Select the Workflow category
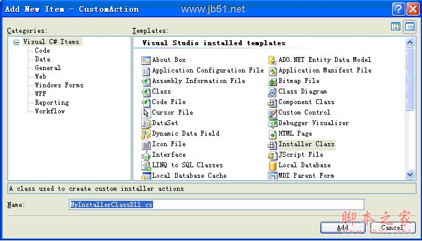Screen dimensions: 422x241 point(50,111)
